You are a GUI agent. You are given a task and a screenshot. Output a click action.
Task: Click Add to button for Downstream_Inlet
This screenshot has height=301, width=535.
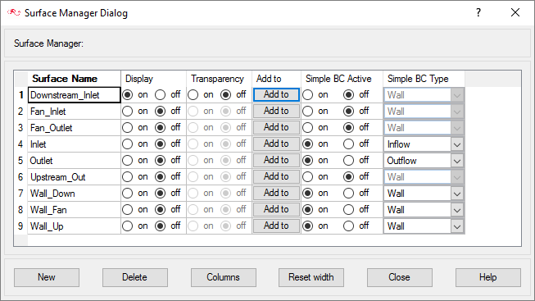click(x=276, y=94)
